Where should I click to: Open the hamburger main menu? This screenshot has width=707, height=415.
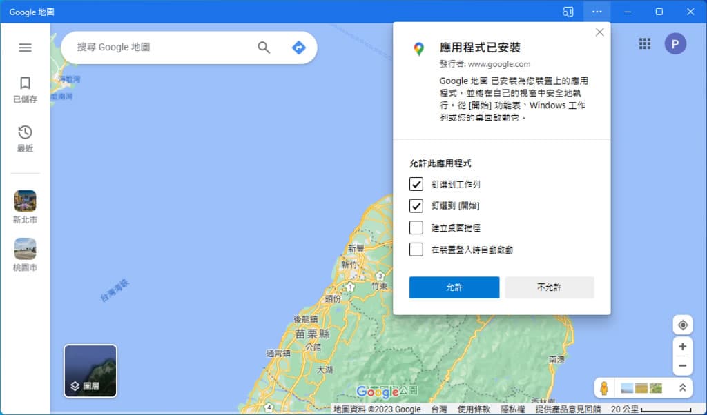pyautogui.click(x=25, y=48)
